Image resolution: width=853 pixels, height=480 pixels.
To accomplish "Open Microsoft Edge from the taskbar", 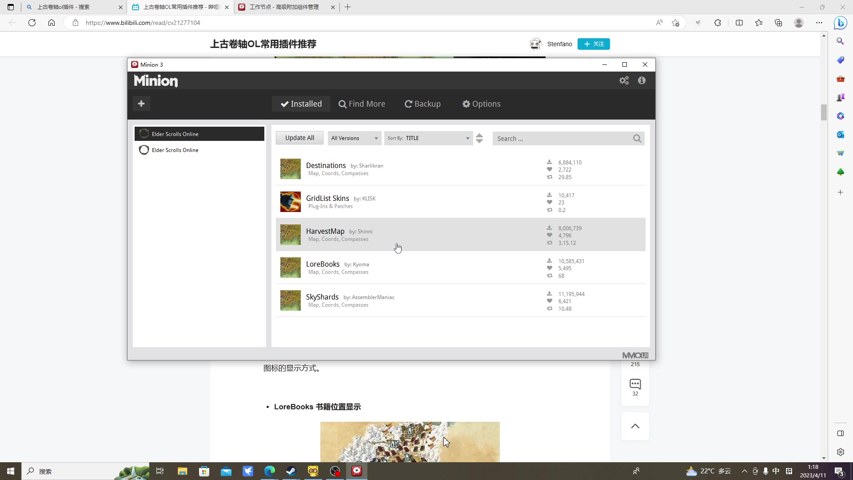I will tap(269, 471).
